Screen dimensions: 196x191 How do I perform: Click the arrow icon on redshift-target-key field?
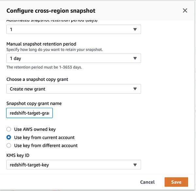click(x=135, y=165)
